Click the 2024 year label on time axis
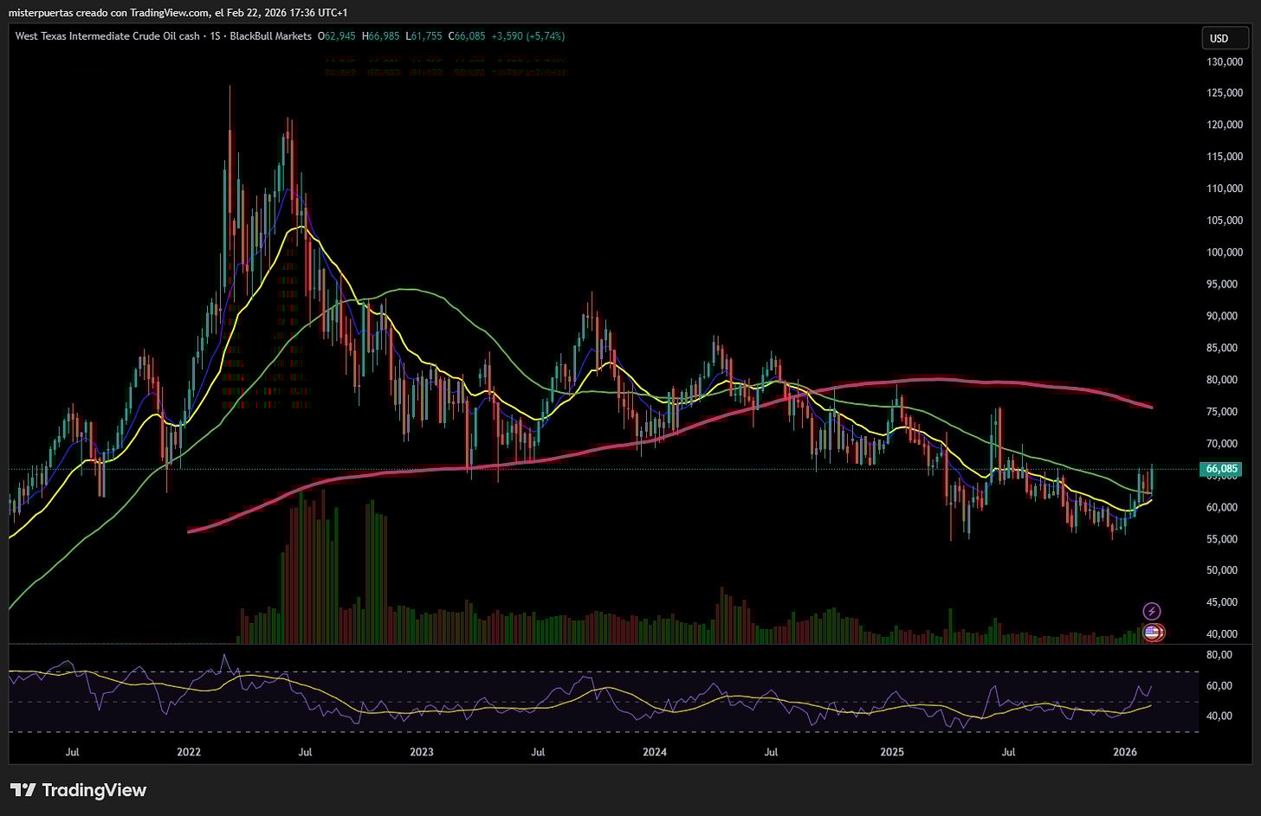The height and width of the screenshot is (816, 1261). tap(655, 753)
